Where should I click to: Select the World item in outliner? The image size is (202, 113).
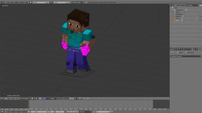point(177,12)
